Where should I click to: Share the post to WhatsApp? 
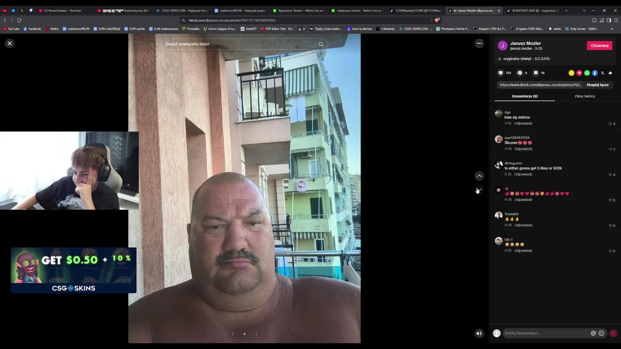tap(587, 73)
